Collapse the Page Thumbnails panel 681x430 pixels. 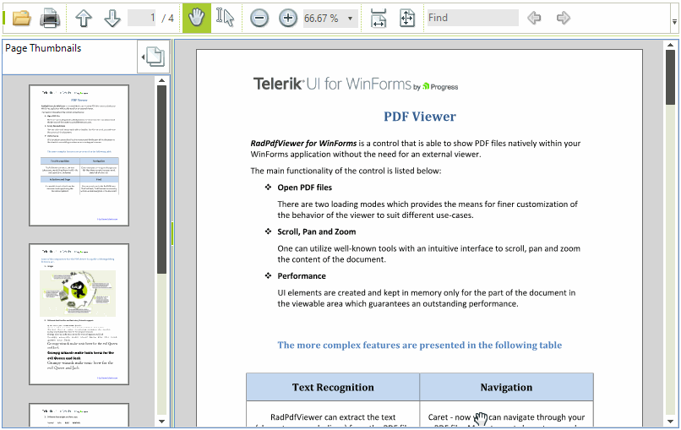[153, 57]
